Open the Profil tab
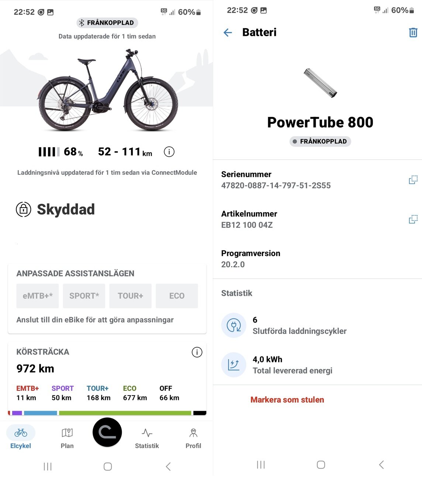422x478 pixels. (193, 438)
